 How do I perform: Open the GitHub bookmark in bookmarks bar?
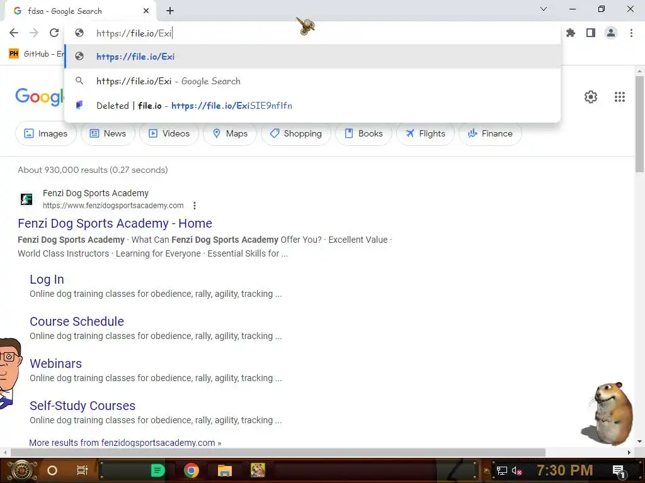pyautogui.click(x=36, y=54)
